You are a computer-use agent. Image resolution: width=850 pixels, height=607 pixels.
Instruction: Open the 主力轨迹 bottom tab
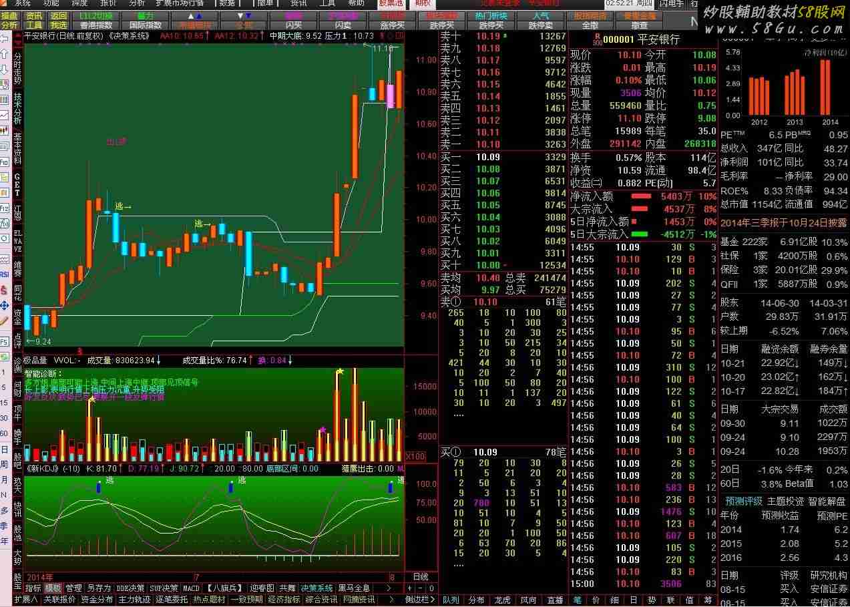point(135,600)
